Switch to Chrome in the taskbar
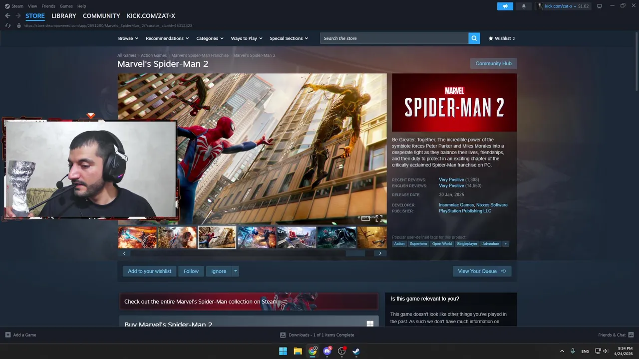The height and width of the screenshot is (359, 639). pyautogui.click(x=313, y=351)
